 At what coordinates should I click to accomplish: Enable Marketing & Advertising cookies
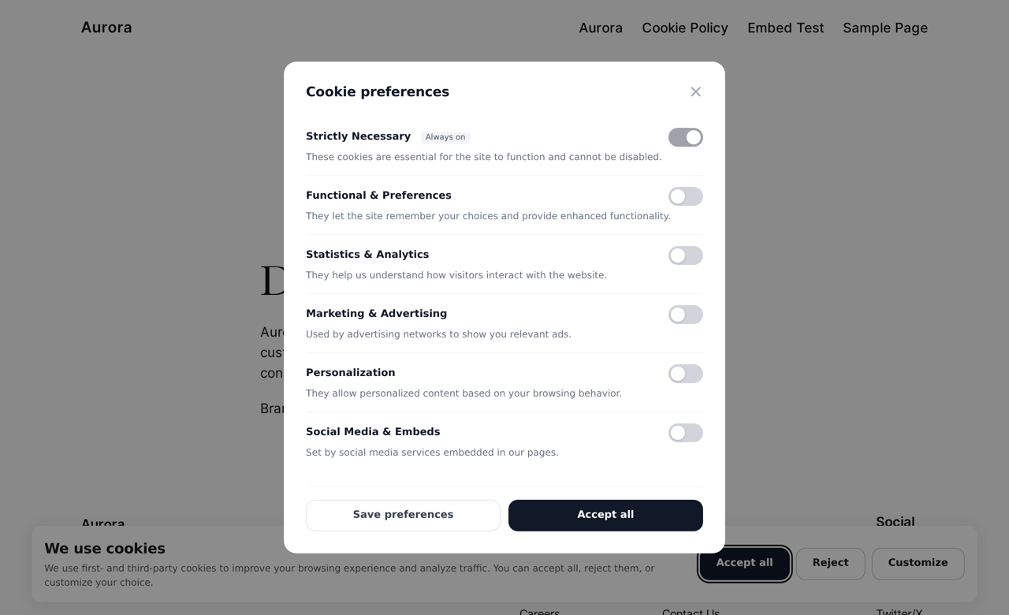tap(686, 315)
